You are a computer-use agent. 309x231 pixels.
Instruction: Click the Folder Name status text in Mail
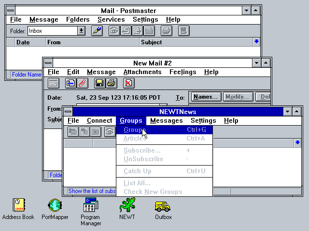click(x=27, y=75)
